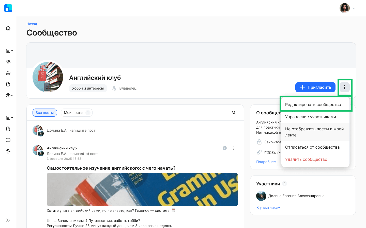Select 'Отписаться от сообщества' menu entry
Screen dimensions: 366x228
(312, 147)
